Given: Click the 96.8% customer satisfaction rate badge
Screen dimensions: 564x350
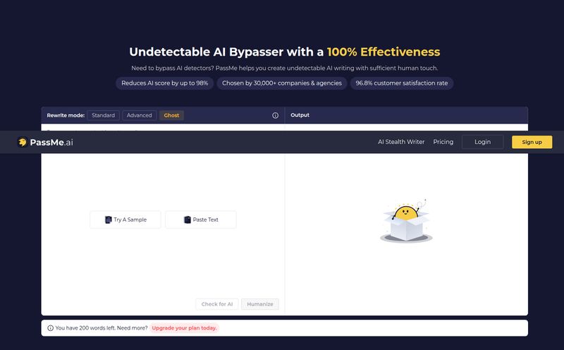Looking at the screenshot, I should click(402, 83).
